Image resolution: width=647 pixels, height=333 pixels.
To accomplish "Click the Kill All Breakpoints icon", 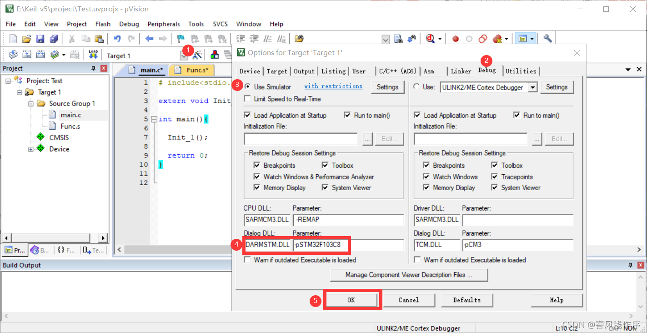I will pos(497,39).
